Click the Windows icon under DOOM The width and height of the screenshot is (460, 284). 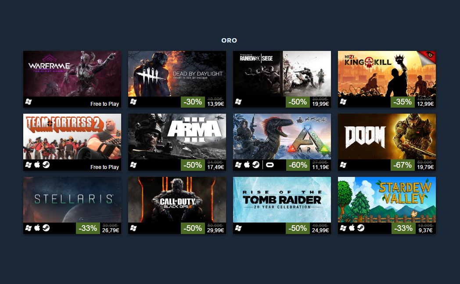343,165
